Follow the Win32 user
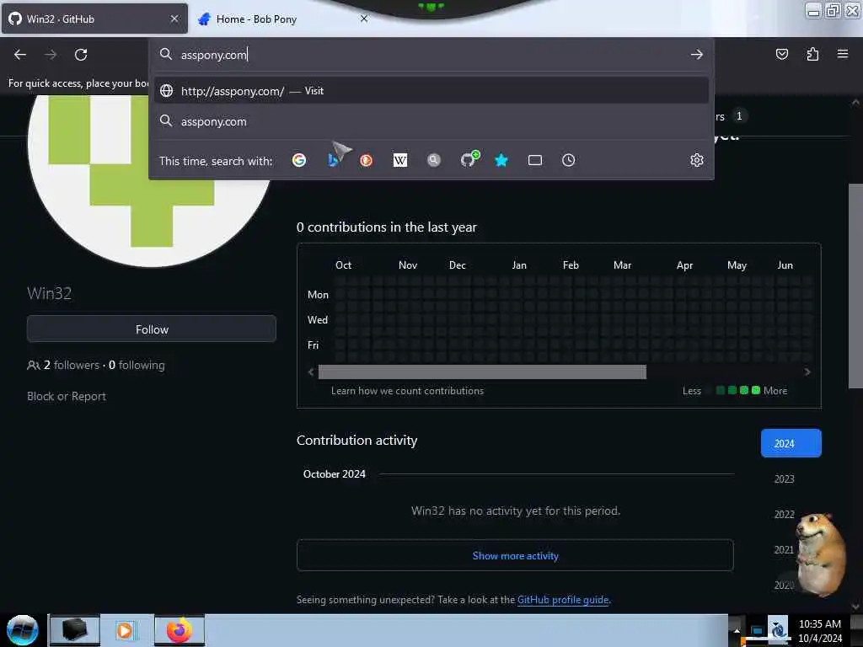863x647 pixels. click(152, 329)
